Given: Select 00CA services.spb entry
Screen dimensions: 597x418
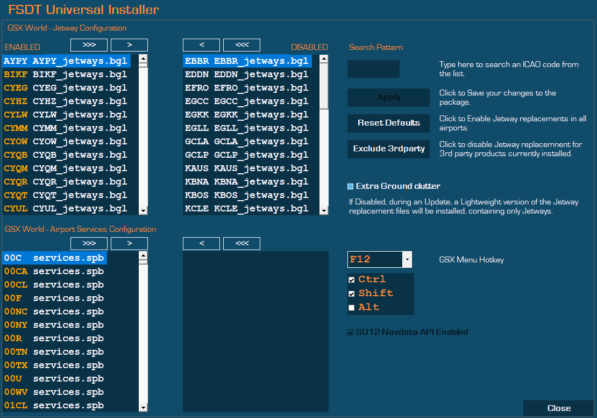Looking at the screenshot, I should point(54,272).
